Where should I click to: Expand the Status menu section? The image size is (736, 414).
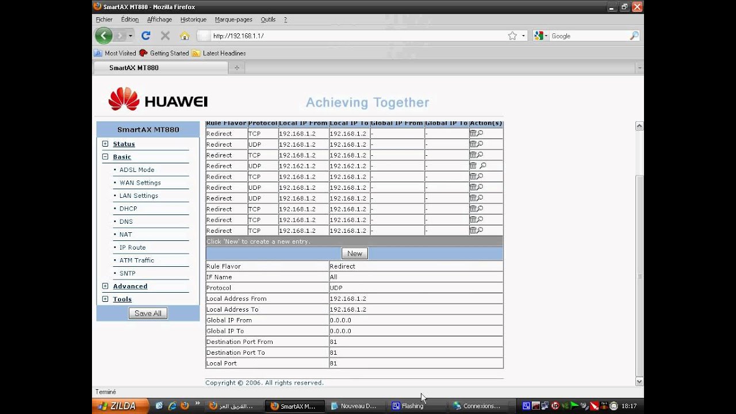pyautogui.click(x=105, y=144)
